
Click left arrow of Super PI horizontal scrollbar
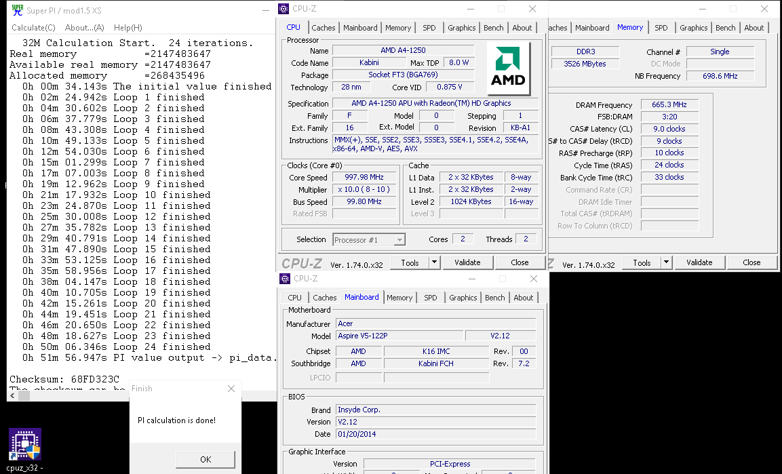[12, 396]
